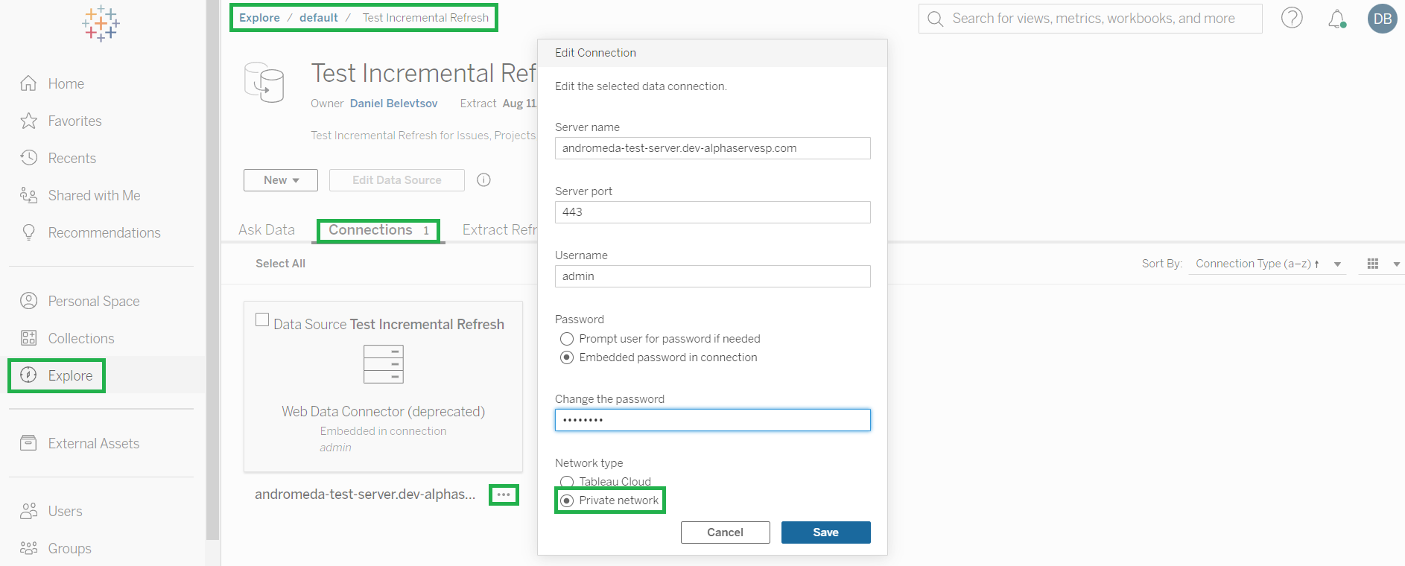Click default breadcrumb link
The image size is (1405, 566).
click(319, 18)
